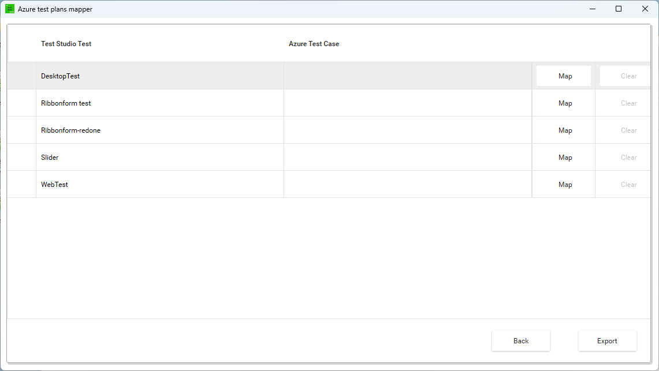Select the WebTest test name
The width and height of the screenshot is (659, 371).
point(54,185)
